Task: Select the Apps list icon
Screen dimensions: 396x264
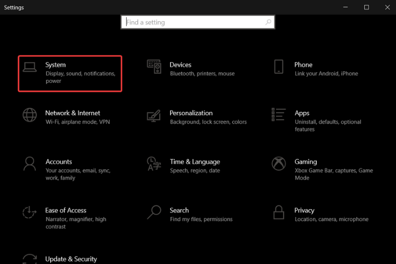Action: click(x=279, y=115)
